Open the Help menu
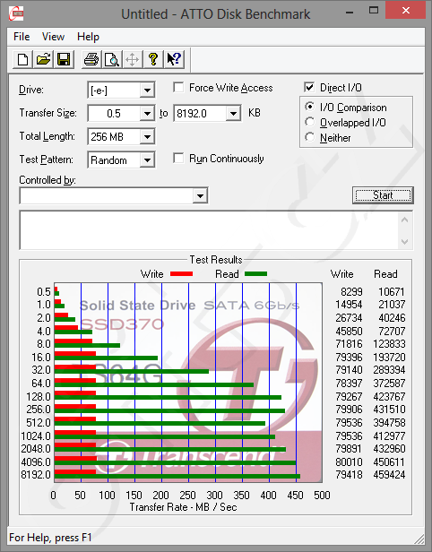The image size is (432, 552). pos(88,37)
